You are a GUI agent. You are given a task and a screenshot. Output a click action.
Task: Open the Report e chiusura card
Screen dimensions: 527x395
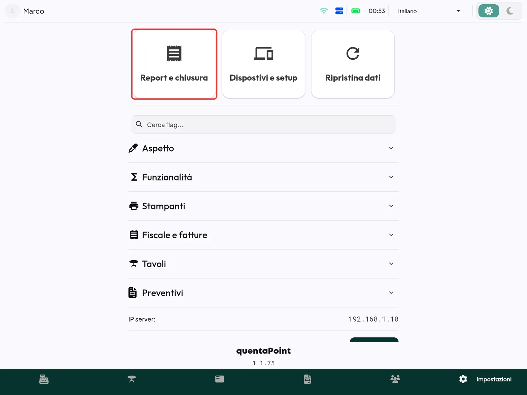coord(174,64)
